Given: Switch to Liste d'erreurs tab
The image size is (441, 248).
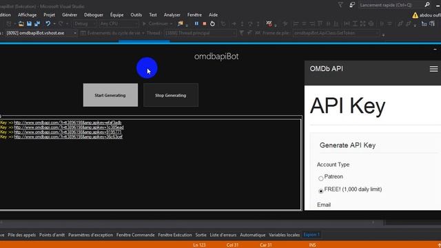Looking at the screenshot, I should (x=223, y=235).
